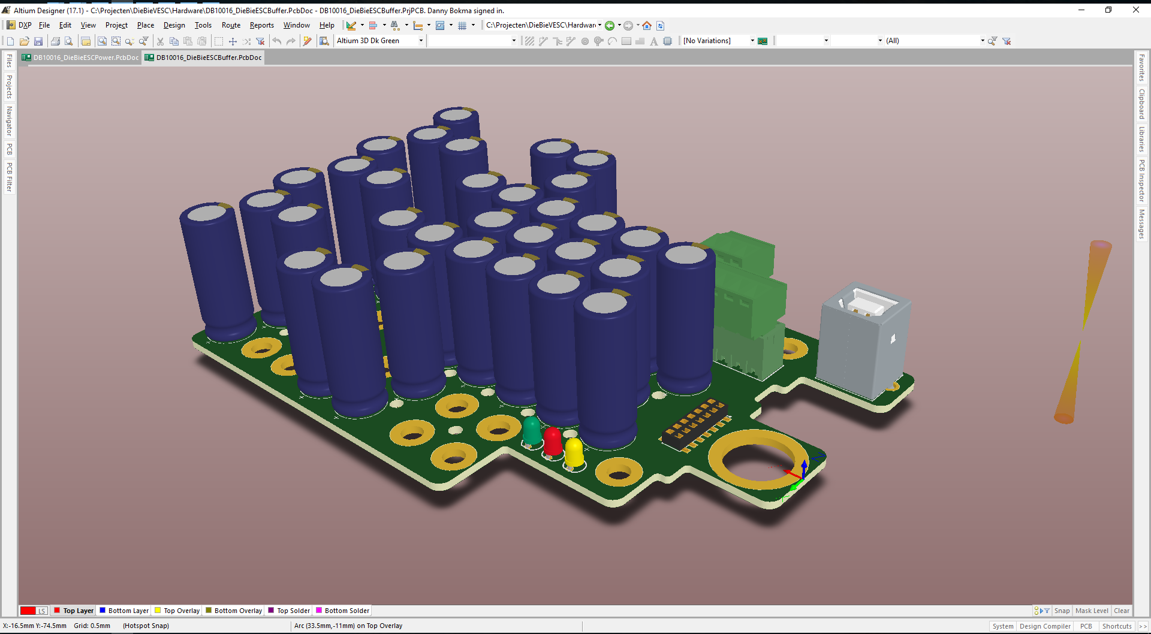Open the Route menu
The width and height of the screenshot is (1151, 634).
click(x=231, y=25)
